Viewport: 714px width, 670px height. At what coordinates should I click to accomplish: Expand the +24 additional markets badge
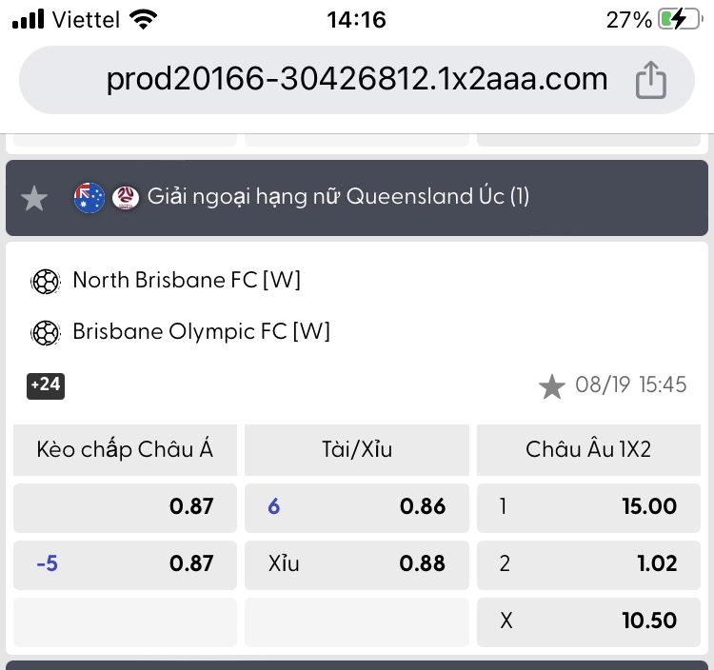[46, 386]
